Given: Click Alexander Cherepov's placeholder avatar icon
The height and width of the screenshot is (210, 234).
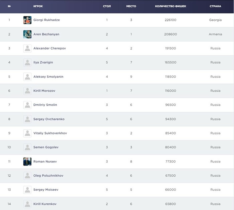Looking at the screenshot, I should click(27, 48).
